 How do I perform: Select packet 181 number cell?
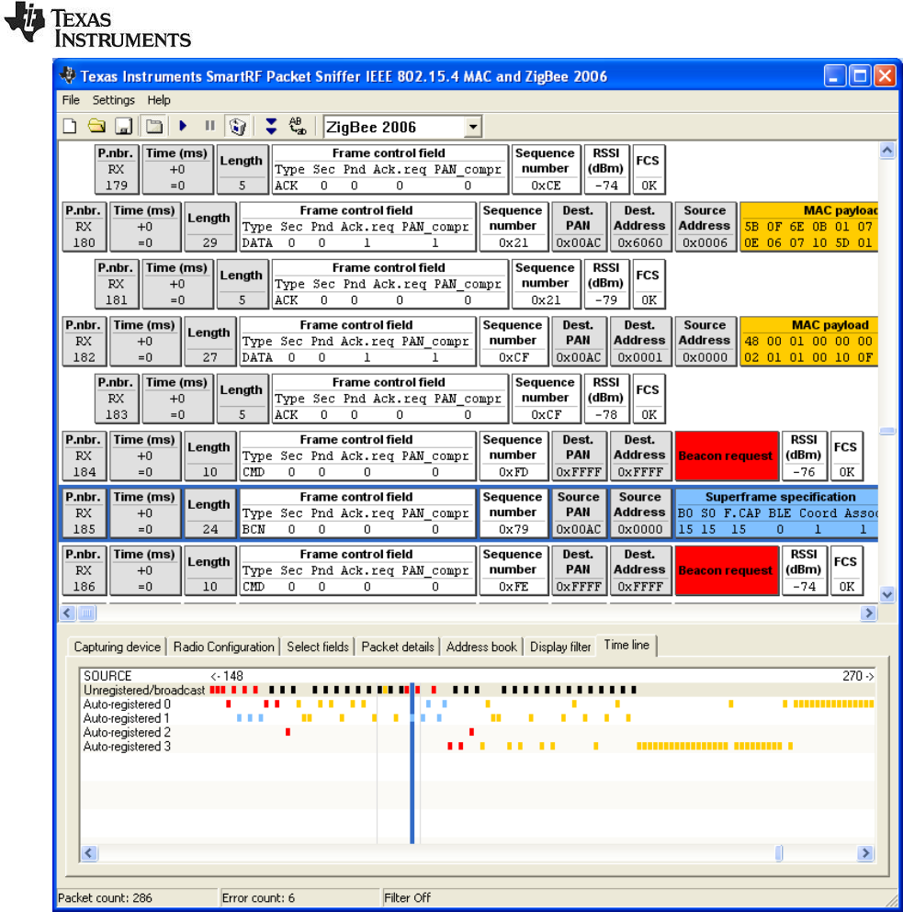click(x=117, y=284)
